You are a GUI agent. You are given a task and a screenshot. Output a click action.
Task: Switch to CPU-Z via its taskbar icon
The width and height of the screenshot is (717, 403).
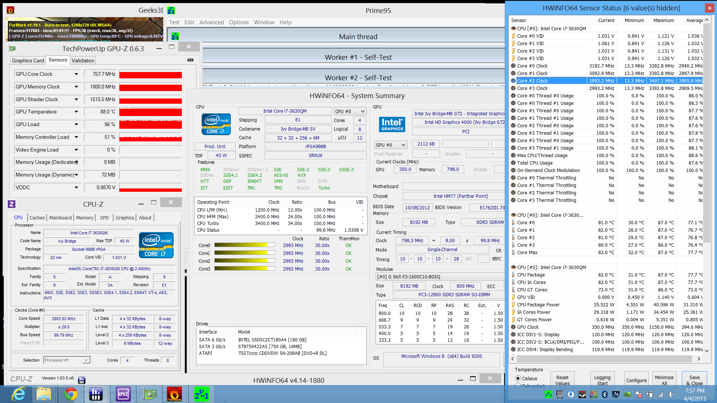123,394
